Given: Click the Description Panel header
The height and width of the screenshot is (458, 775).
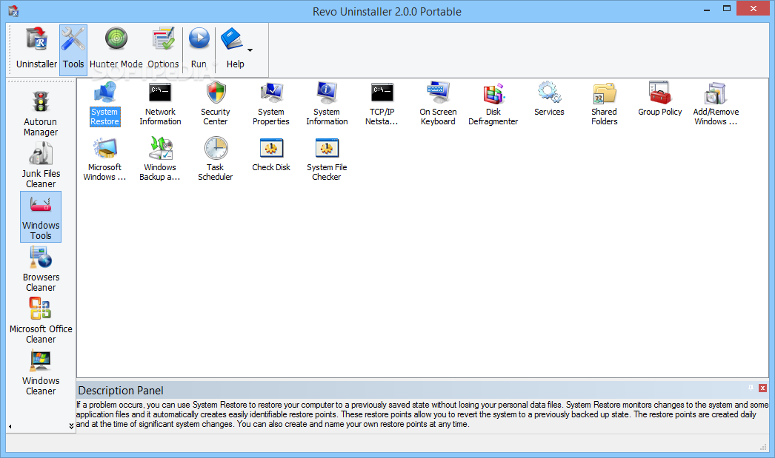Looking at the screenshot, I should (x=422, y=390).
